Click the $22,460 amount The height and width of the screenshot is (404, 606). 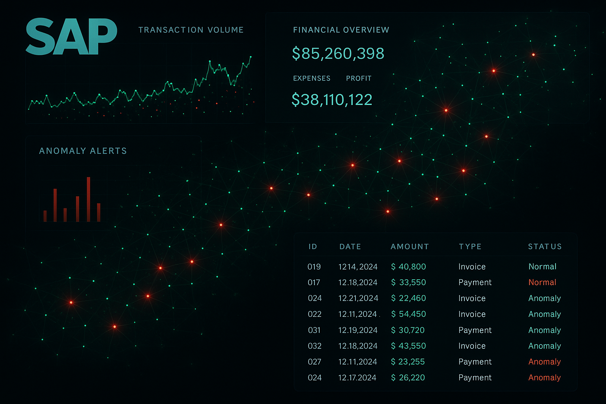(408, 298)
